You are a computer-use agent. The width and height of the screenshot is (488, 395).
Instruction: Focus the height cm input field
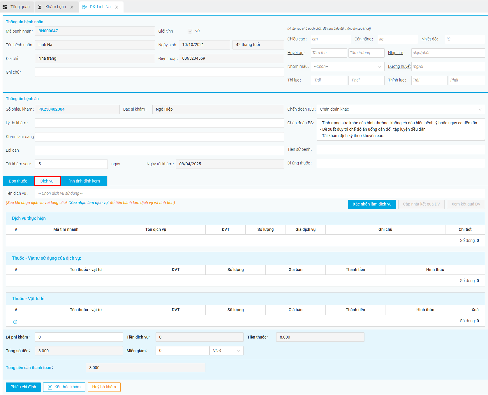331,39
